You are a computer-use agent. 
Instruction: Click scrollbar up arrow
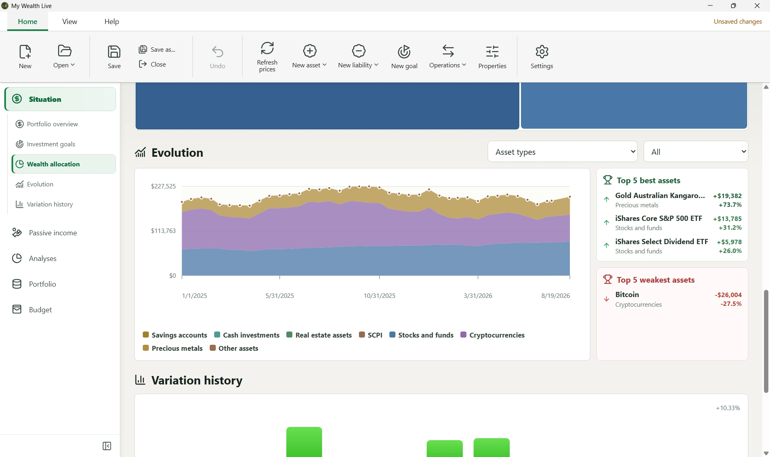point(766,87)
